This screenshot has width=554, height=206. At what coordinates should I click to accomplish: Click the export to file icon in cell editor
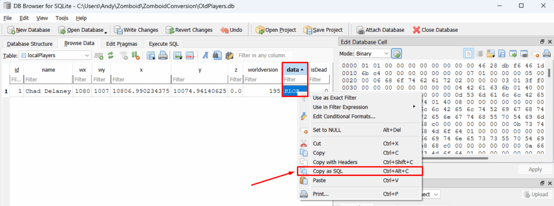[502, 53]
